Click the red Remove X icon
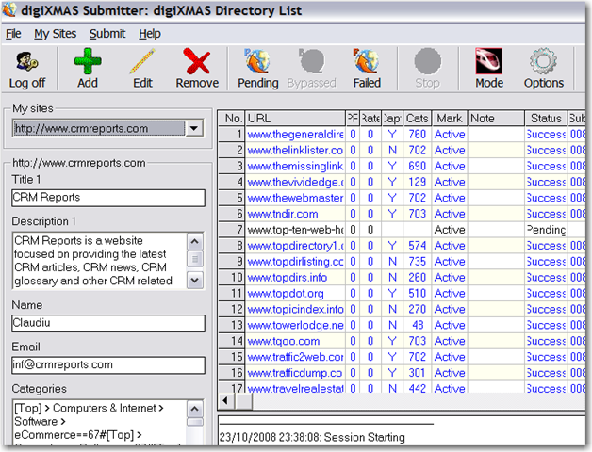The image size is (592, 452). [197, 61]
